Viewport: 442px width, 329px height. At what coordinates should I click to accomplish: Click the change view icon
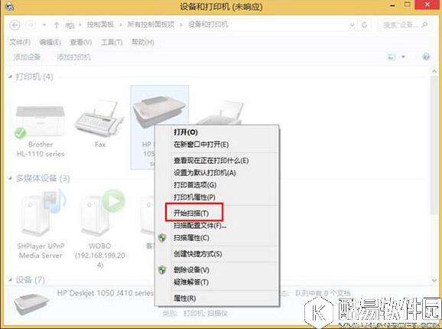392,57
